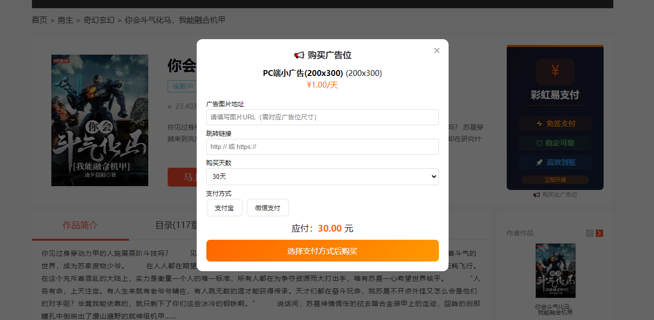This screenshot has width=654, height=320.
Task: Click the yen icon in the ad banner
Action: pyautogui.click(x=555, y=72)
